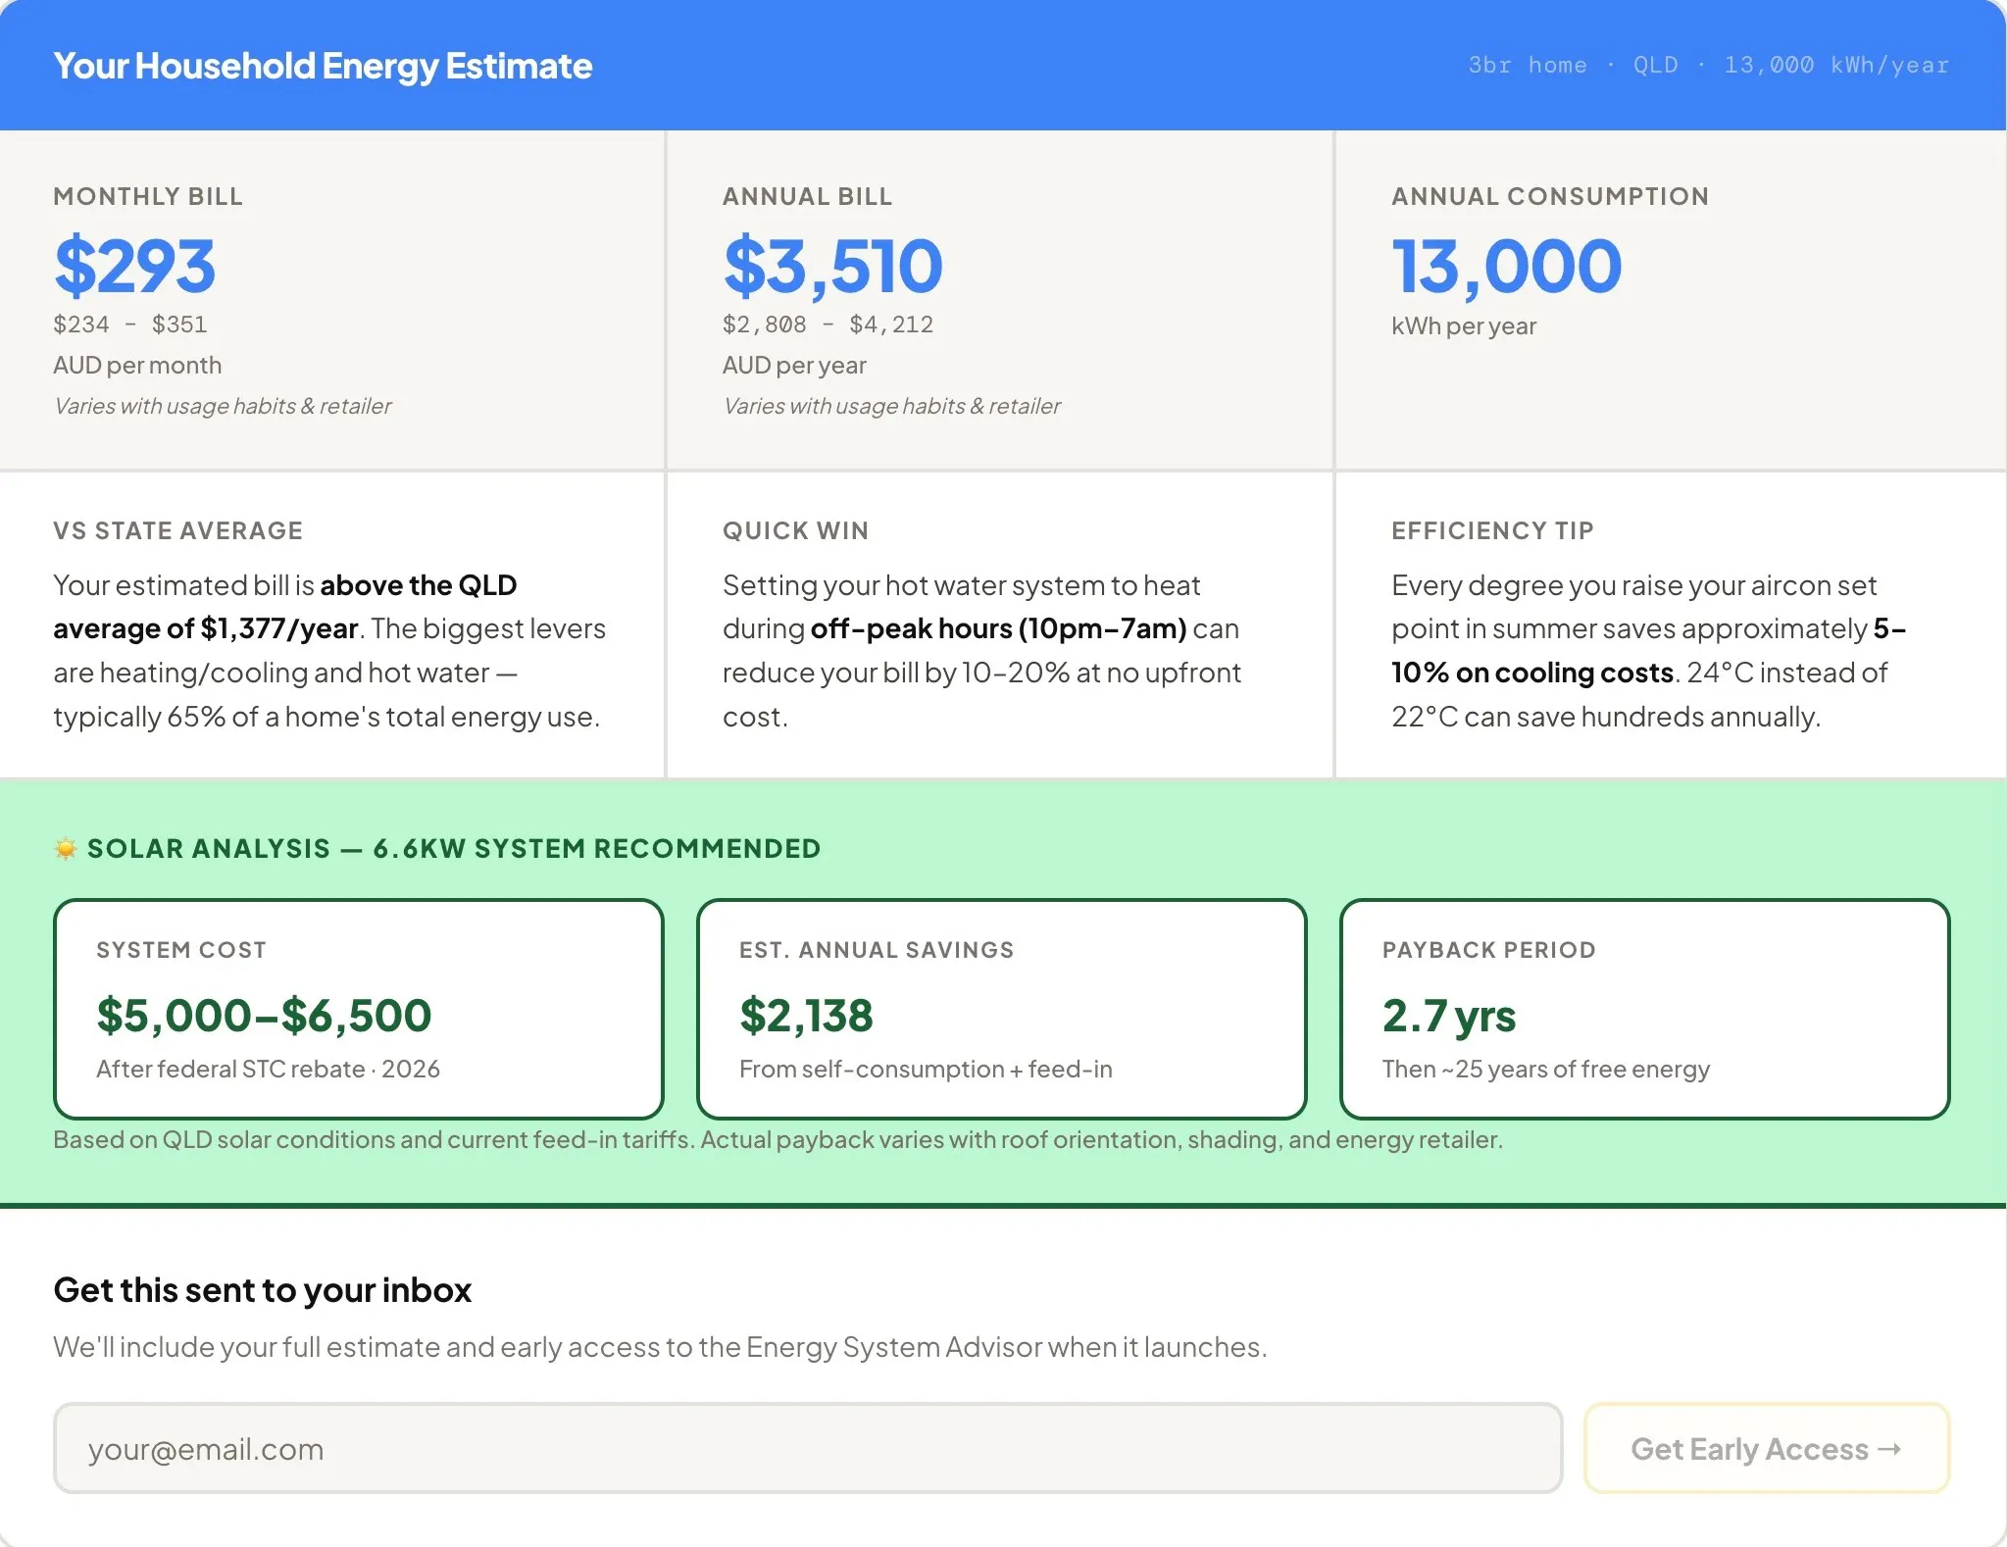Click 'After federal STC rebate · 2026' note

[x=268, y=1069]
